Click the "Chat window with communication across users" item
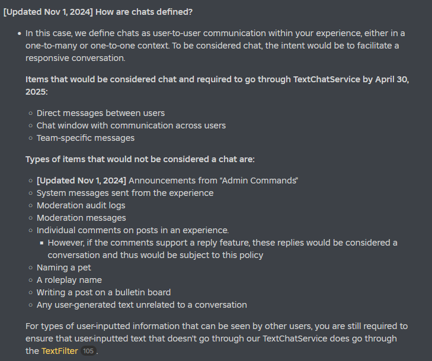This screenshot has width=432, height=361. [131, 125]
